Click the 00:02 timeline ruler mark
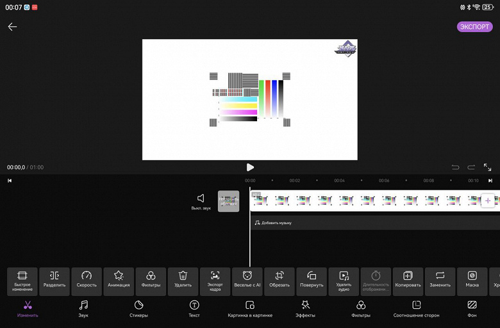This screenshot has width=500, height=328. [x=295, y=181]
